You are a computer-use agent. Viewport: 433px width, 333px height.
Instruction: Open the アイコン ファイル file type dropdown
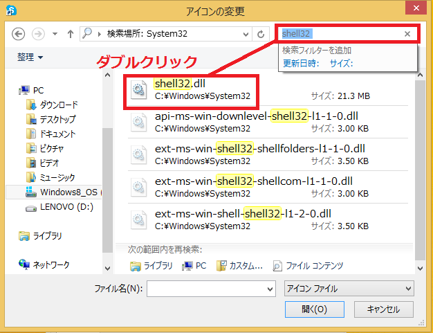349,289
